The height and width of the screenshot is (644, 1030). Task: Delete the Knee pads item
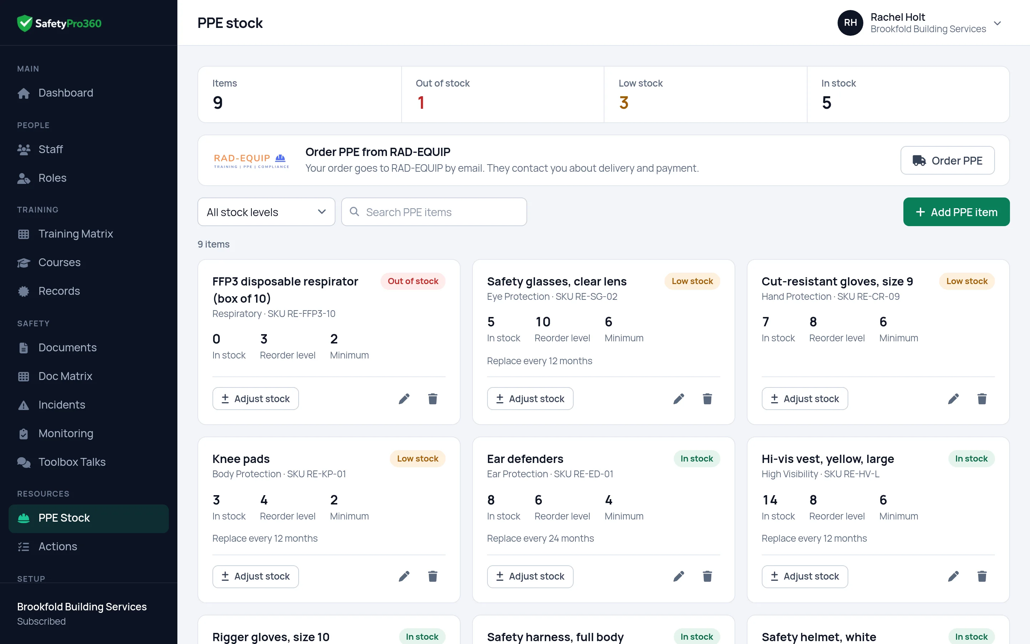[432, 576]
